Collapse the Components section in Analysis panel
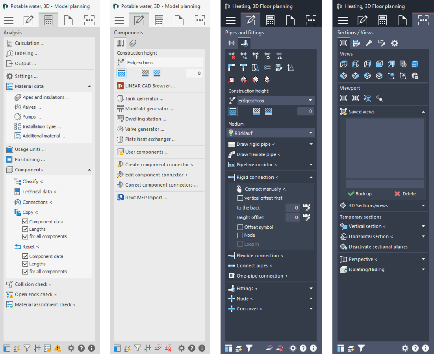The height and width of the screenshot is (354, 434). [x=89, y=170]
